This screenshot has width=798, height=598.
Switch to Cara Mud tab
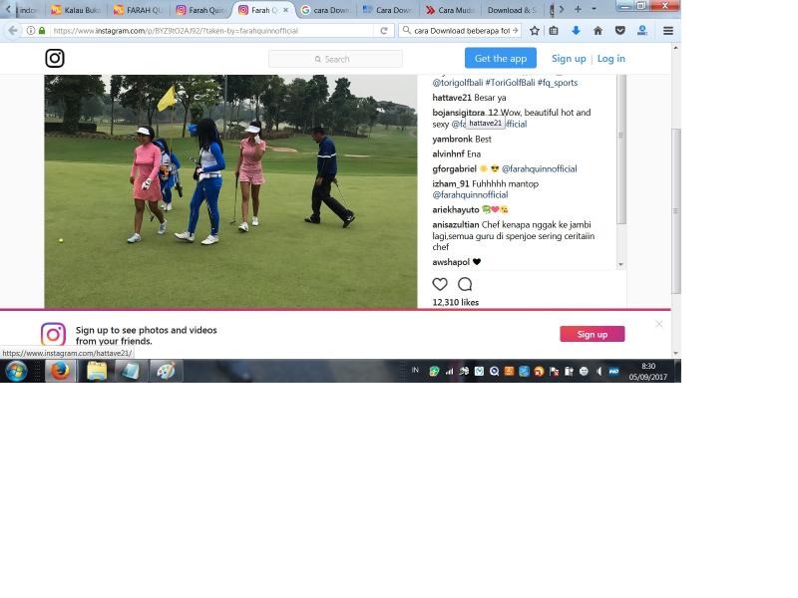click(x=450, y=10)
